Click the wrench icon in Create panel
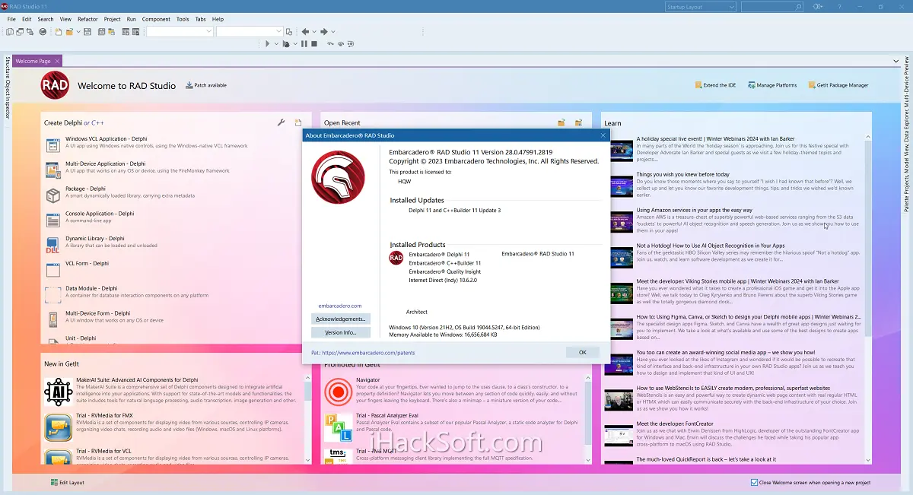 [281, 122]
